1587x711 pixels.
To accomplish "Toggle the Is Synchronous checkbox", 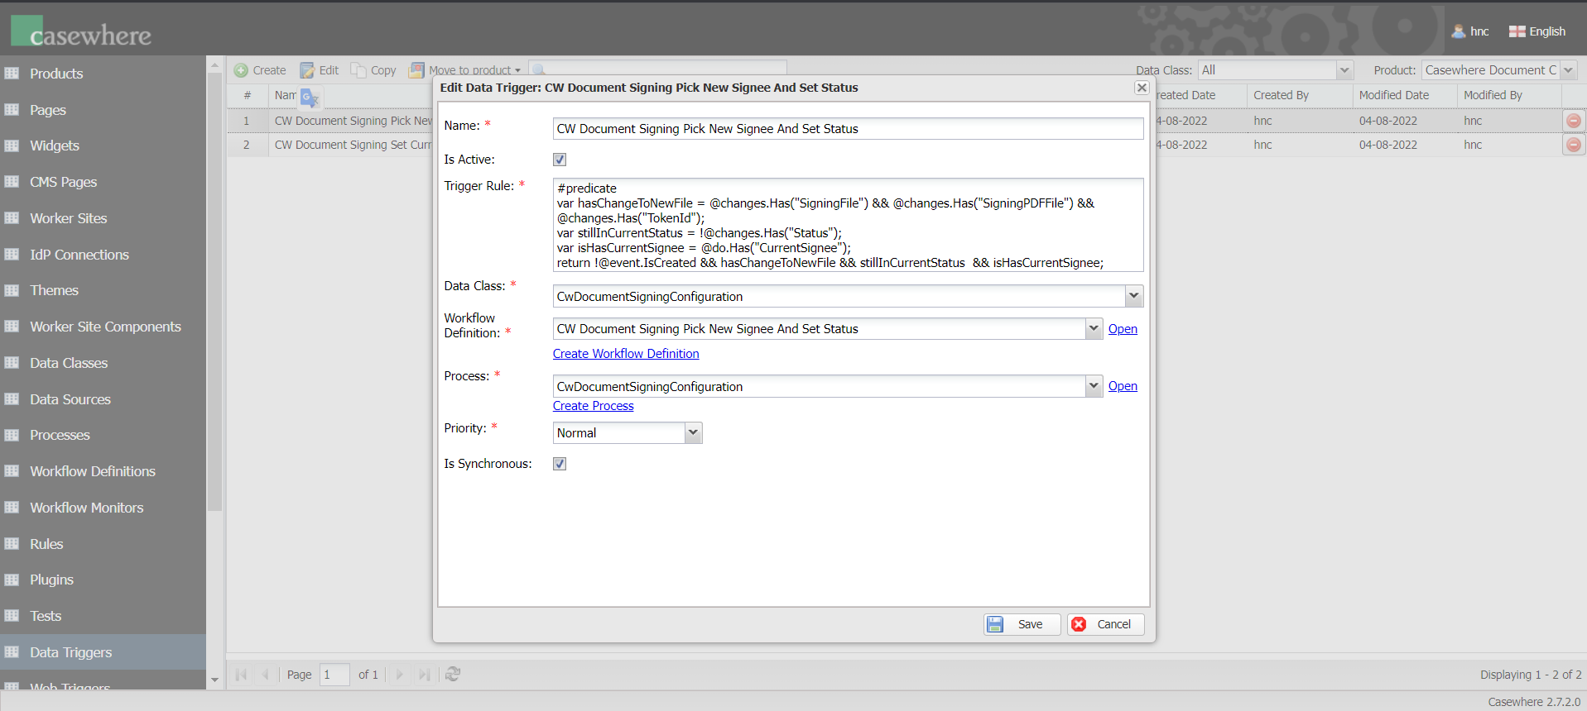I will (x=560, y=464).
